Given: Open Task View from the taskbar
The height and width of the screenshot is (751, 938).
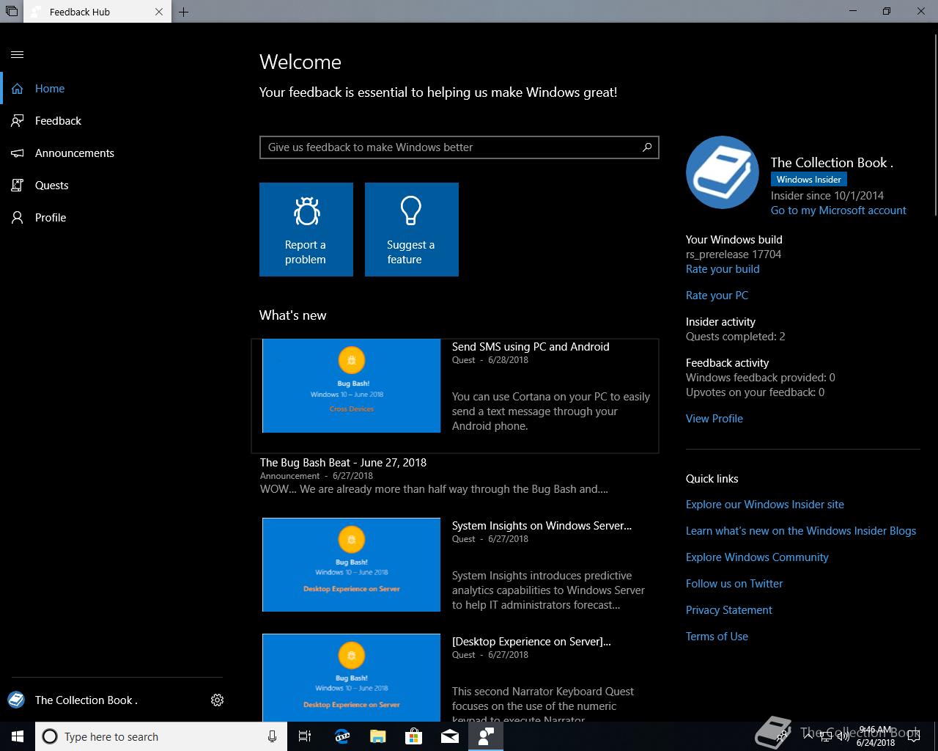Looking at the screenshot, I should pos(305,736).
